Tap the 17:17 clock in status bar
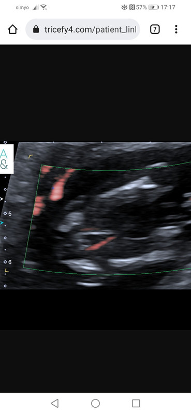The height and width of the screenshot is (414, 191). coord(168,7)
